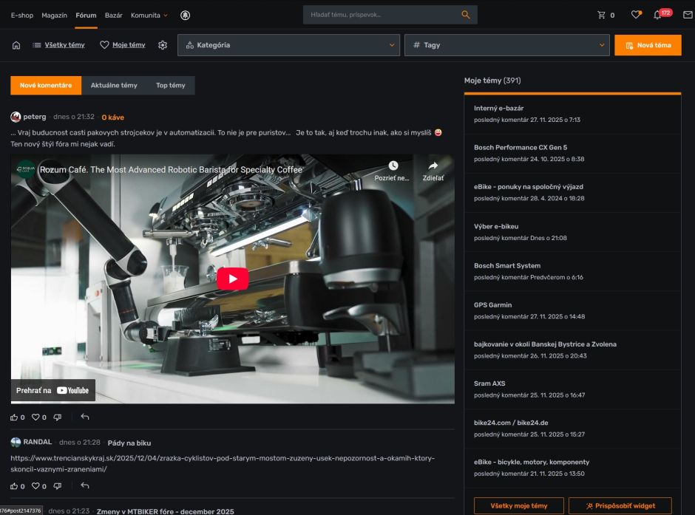
Task: Expand the Komunita menu
Action: click(x=149, y=15)
